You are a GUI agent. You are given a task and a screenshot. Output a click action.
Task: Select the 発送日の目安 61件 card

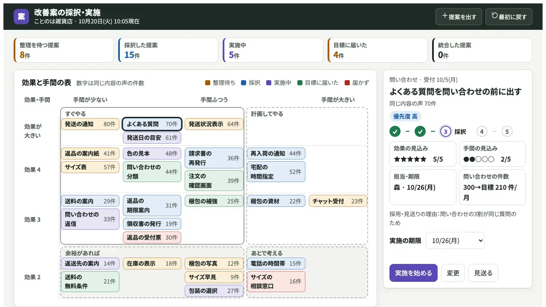152,138
